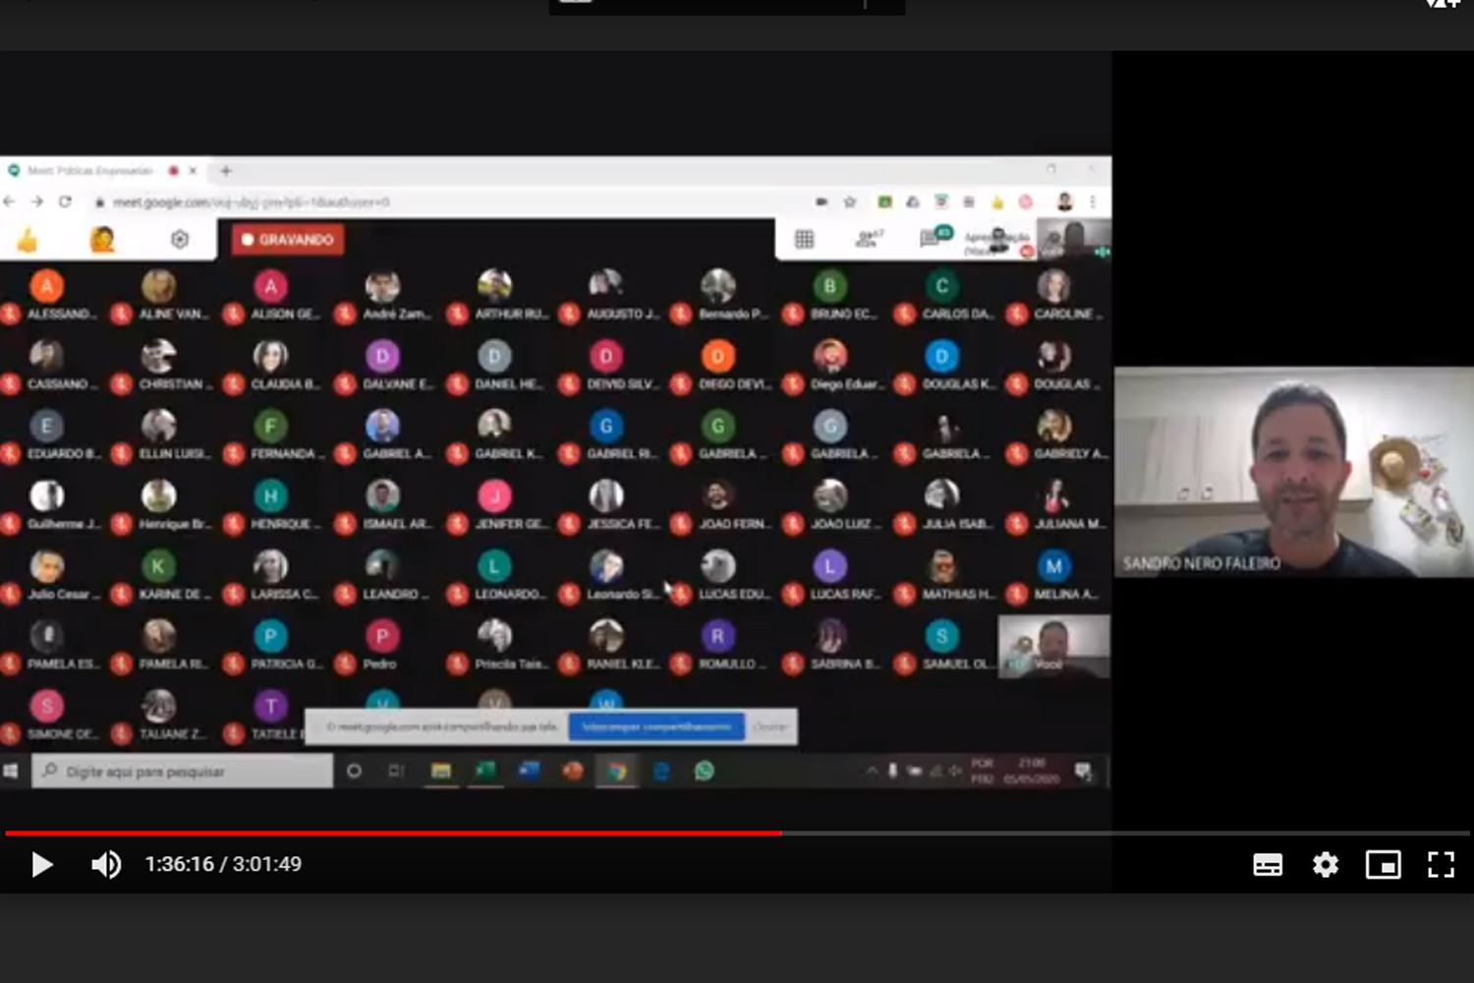Viewport: 1474px width, 983px height.
Task: Click Ocultar on the sharing bar
Action: [770, 727]
